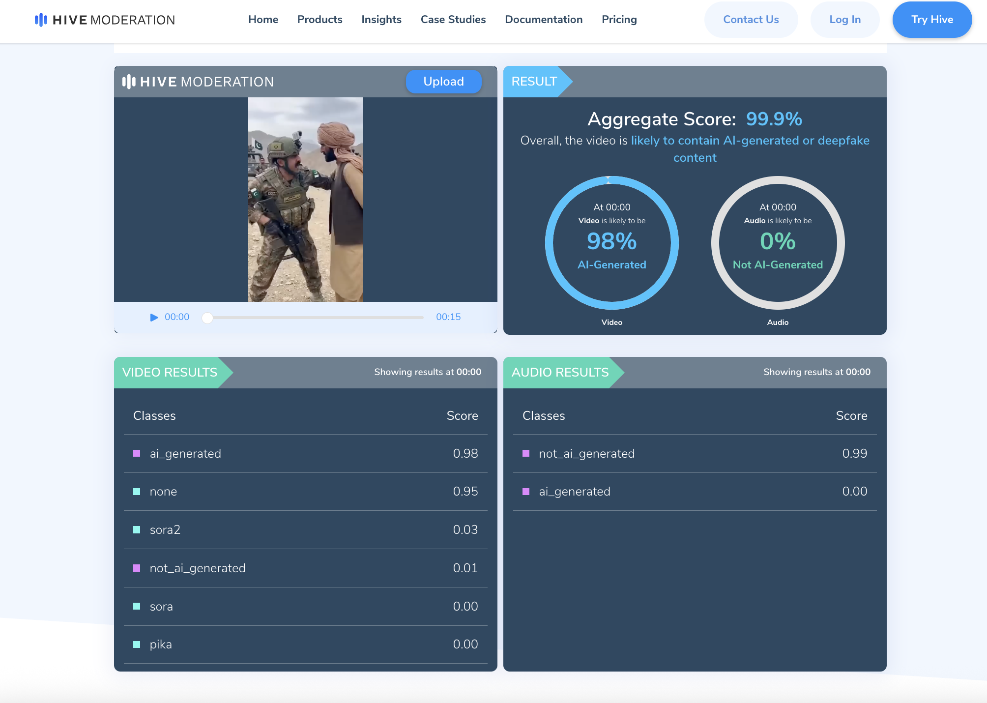Click the teal swatch next to none

(x=137, y=492)
